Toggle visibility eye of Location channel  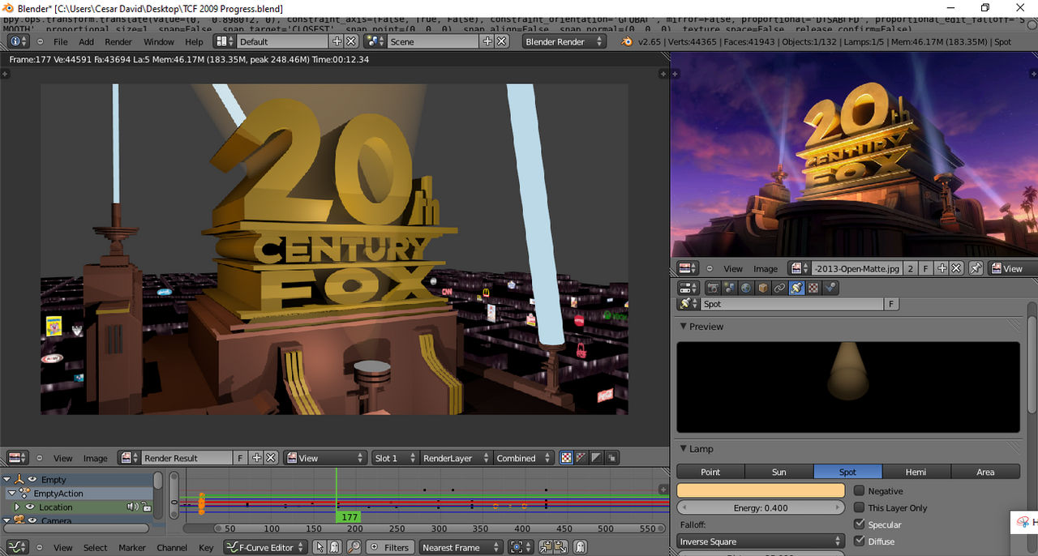click(x=30, y=507)
